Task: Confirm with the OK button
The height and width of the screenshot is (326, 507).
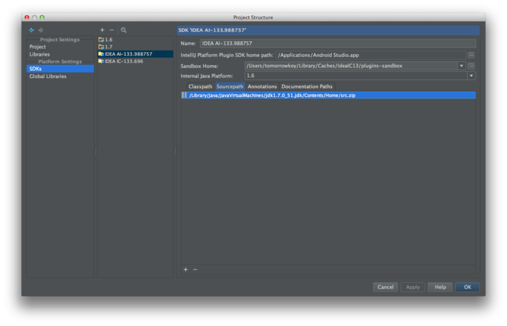Action: tap(467, 287)
